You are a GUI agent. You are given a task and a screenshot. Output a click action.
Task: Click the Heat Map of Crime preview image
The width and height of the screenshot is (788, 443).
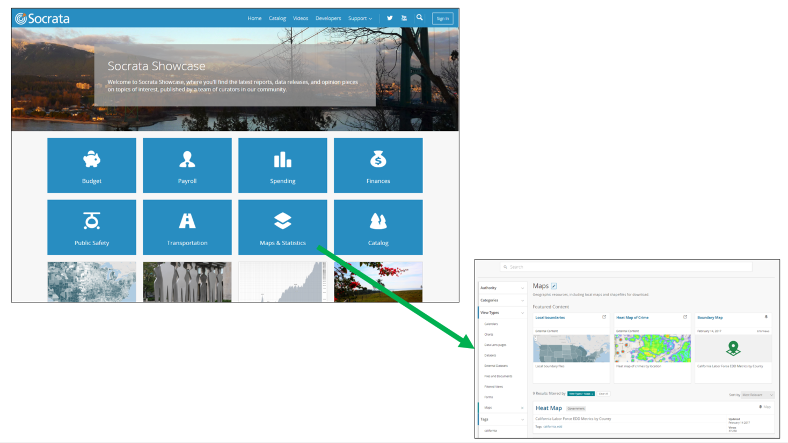point(652,348)
